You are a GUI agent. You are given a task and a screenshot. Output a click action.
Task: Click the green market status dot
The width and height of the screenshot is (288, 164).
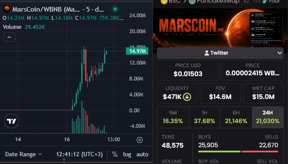[115, 9]
